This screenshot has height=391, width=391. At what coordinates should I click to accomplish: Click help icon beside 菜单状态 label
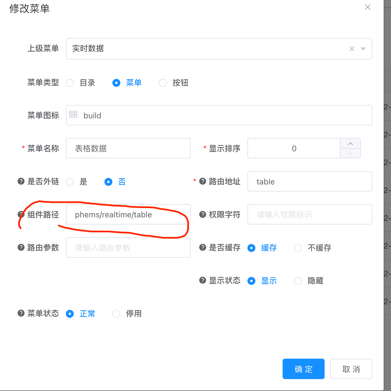click(x=21, y=313)
